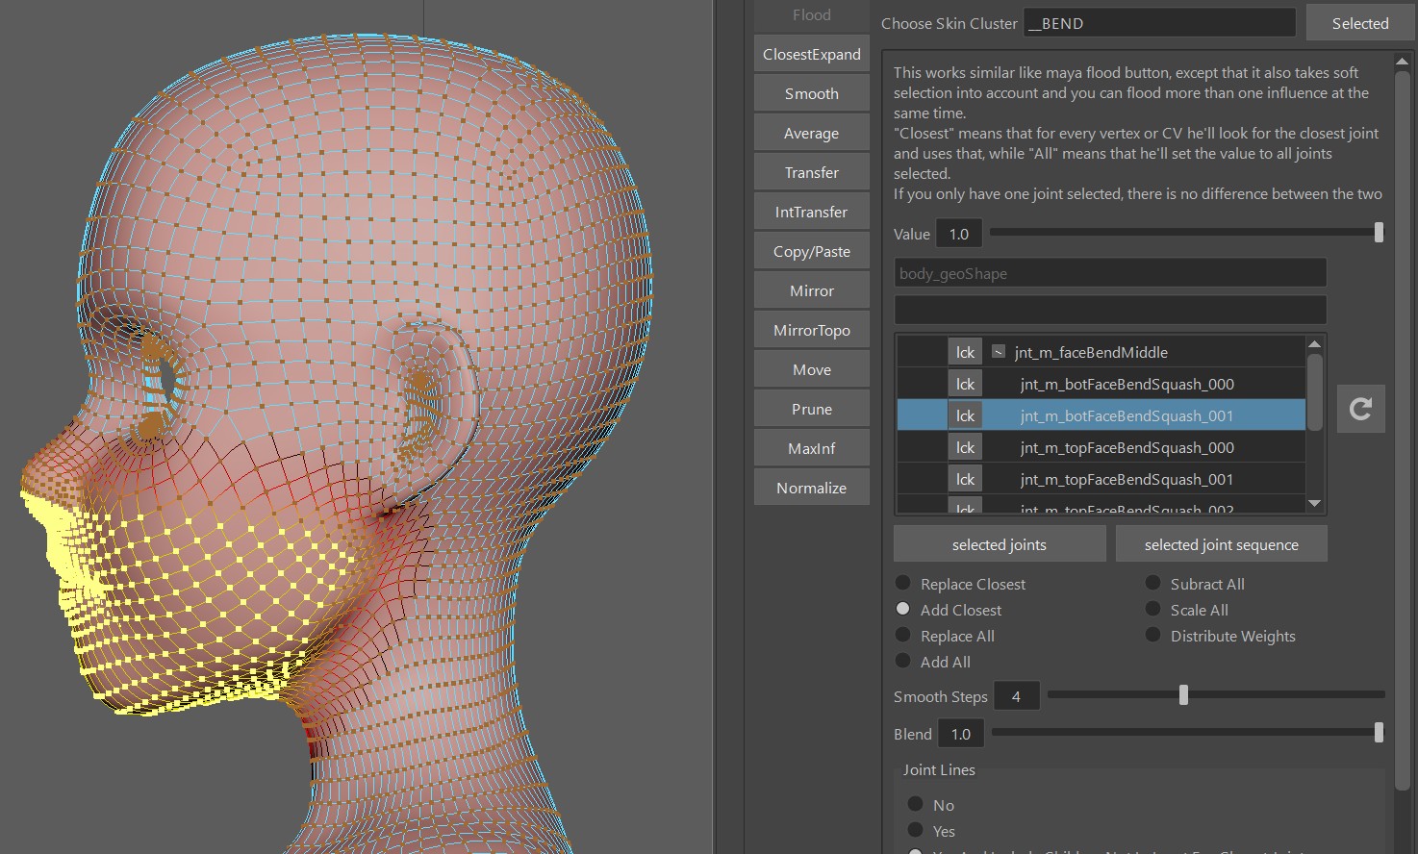
Task: Open the Mirror tab
Action: pyautogui.click(x=811, y=290)
